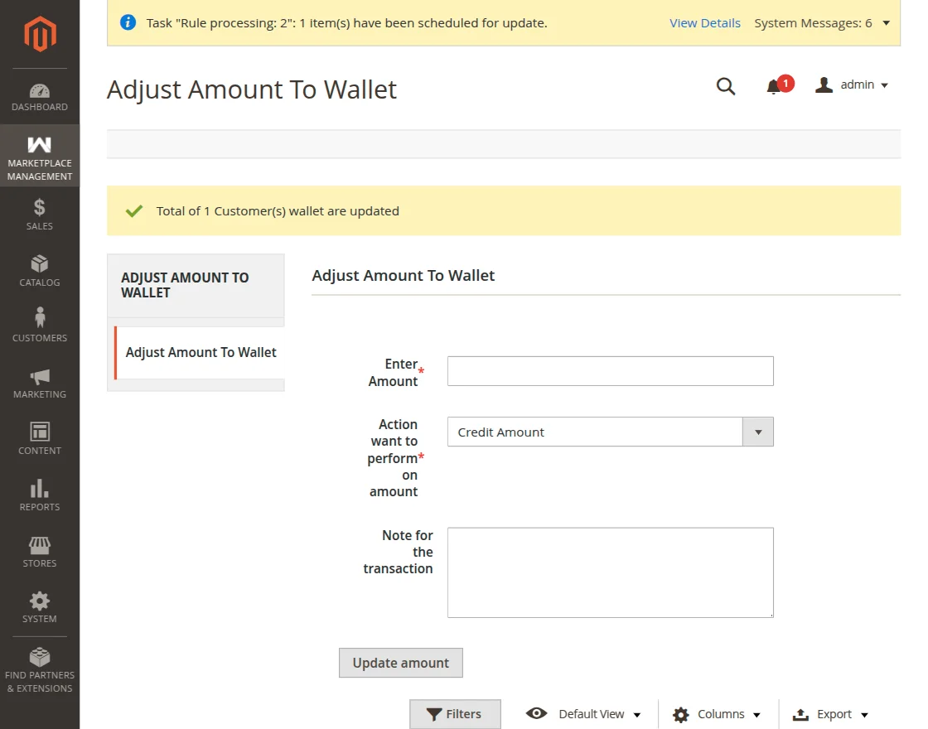Select the Sales sidebar icon
The image size is (928, 729).
[x=39, y=214]
